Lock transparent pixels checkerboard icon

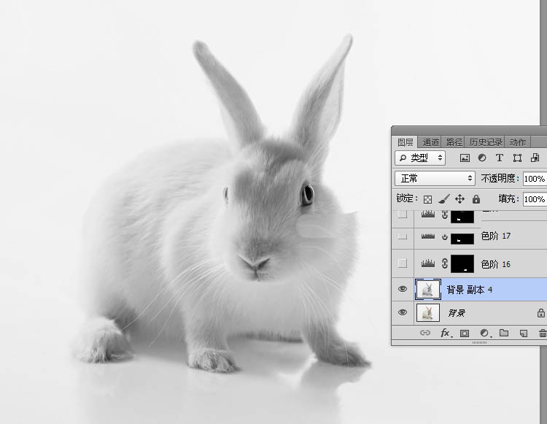(427, 199)
